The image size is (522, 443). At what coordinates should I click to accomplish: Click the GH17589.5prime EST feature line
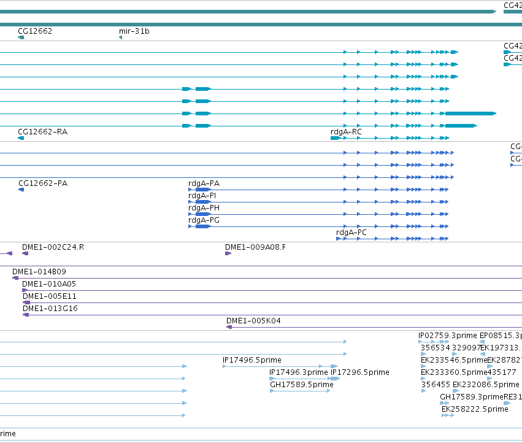pyautogui.click(x=300, y=391)
